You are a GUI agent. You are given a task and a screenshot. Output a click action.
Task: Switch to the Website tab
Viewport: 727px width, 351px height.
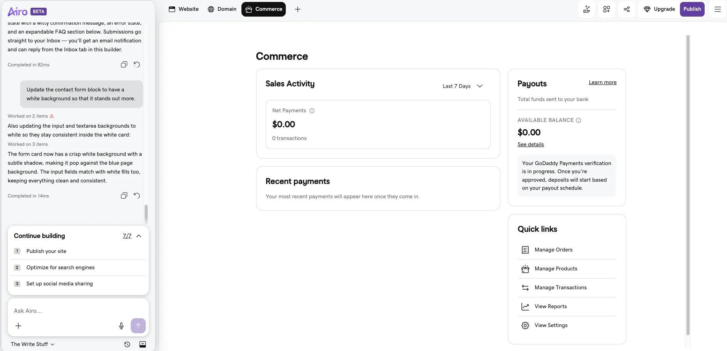coord(184,9)
